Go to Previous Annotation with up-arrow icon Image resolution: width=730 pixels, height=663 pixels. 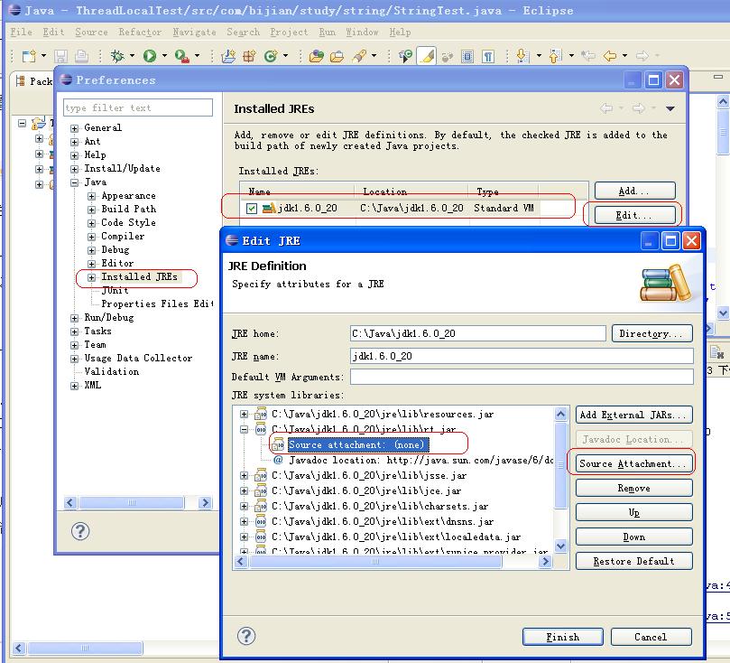(x=555, y=56)
